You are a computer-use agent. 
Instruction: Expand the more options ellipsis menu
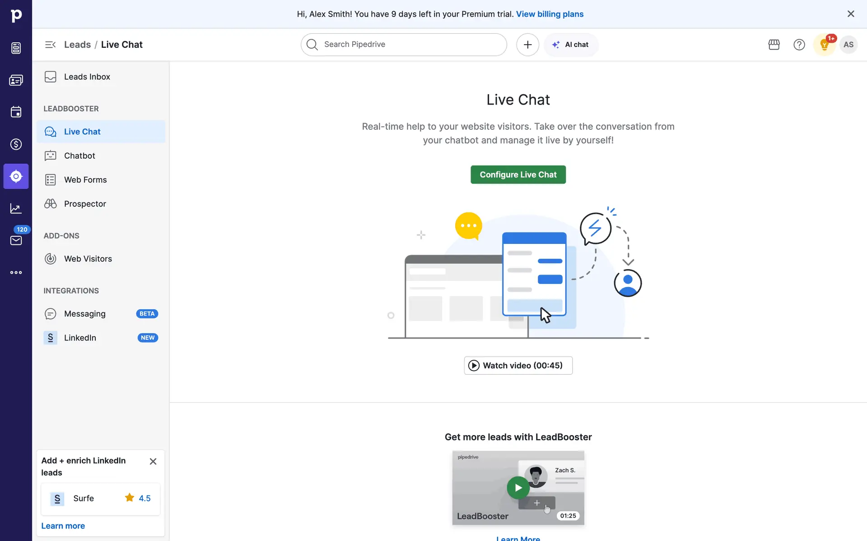point(16,272)
